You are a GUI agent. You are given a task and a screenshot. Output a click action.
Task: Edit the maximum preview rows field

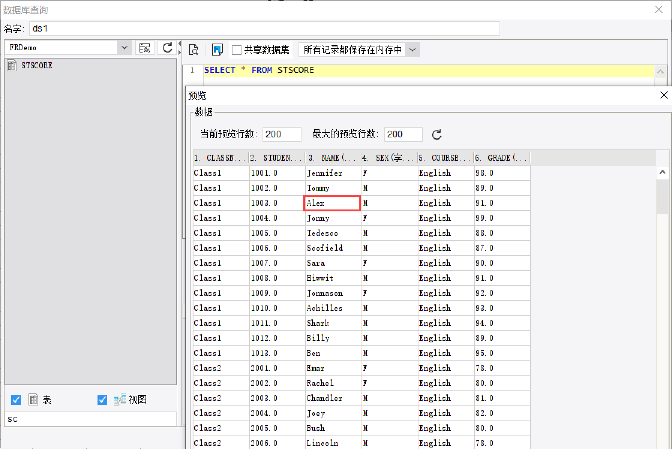click(x=403, y=134)
